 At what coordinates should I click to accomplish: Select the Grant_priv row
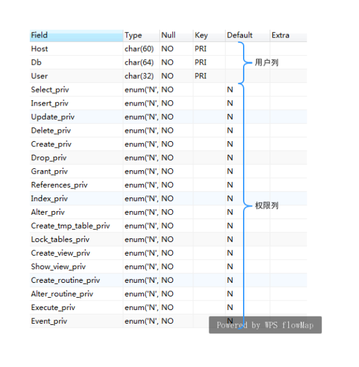click(168, 172)
